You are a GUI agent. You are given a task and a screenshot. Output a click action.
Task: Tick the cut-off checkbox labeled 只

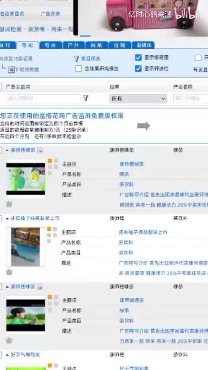coord(198,57)
